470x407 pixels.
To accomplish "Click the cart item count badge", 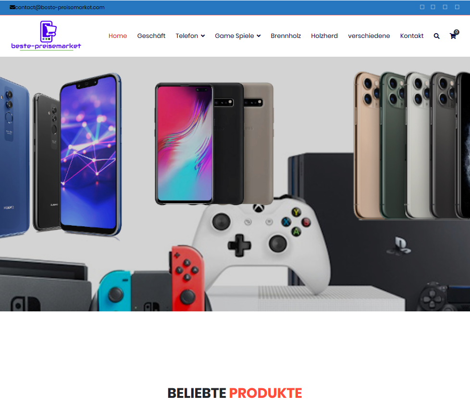I will (x=457, y=32).
